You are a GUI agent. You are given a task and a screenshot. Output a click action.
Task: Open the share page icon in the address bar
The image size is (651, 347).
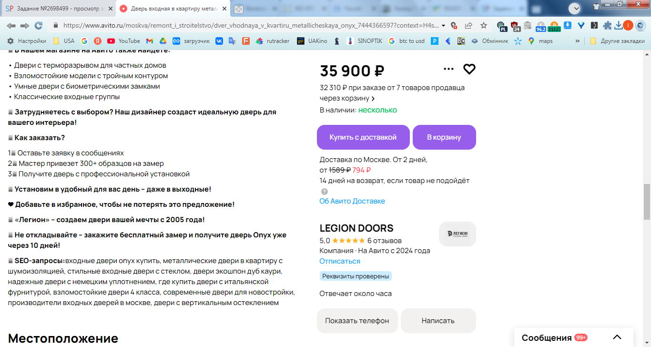click(468, 25)
